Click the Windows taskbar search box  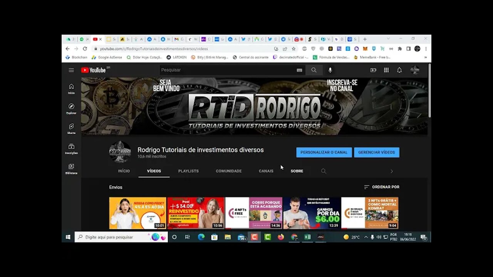coord(121,237)
